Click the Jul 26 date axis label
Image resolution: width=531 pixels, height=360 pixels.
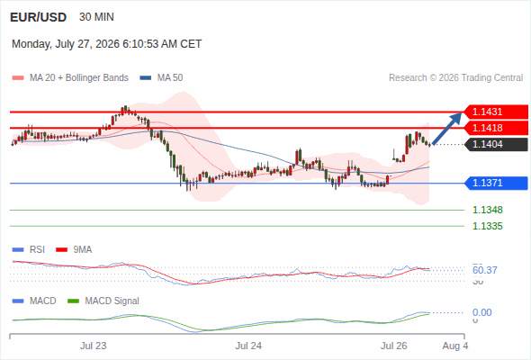click(394, 346)
